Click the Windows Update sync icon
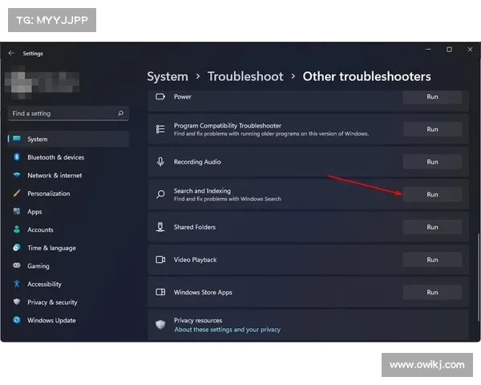Screen dimensions: 481x385 [x=17, y=320]
